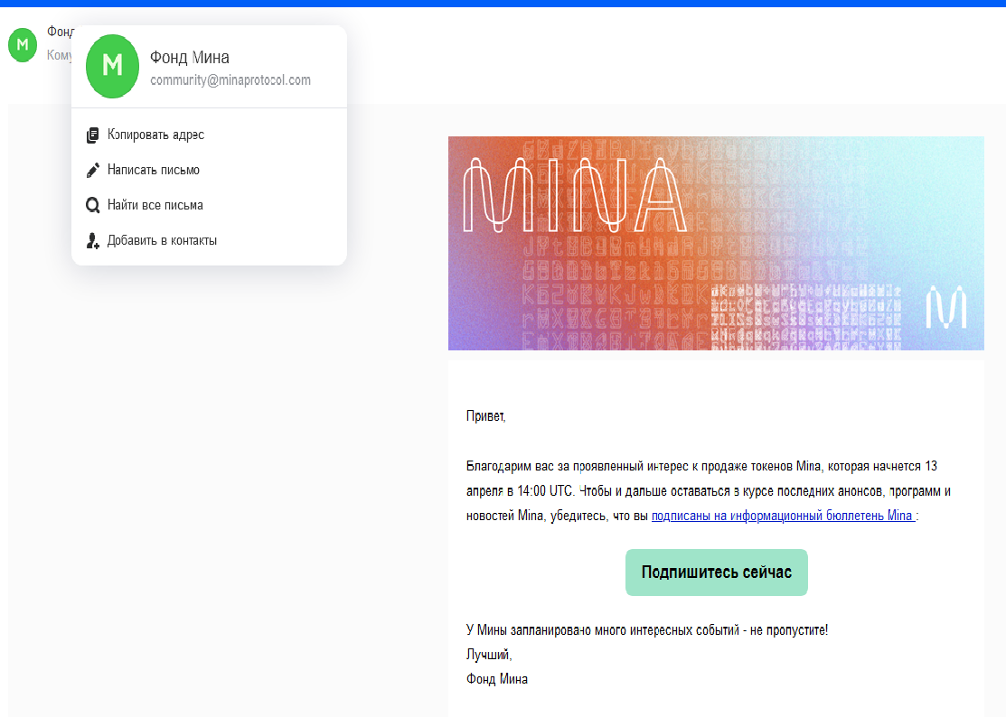Viewport: 1006px width, 717px height.
Task: Click the 'Привет,' greeting text
Action: [x=485, y=416]
